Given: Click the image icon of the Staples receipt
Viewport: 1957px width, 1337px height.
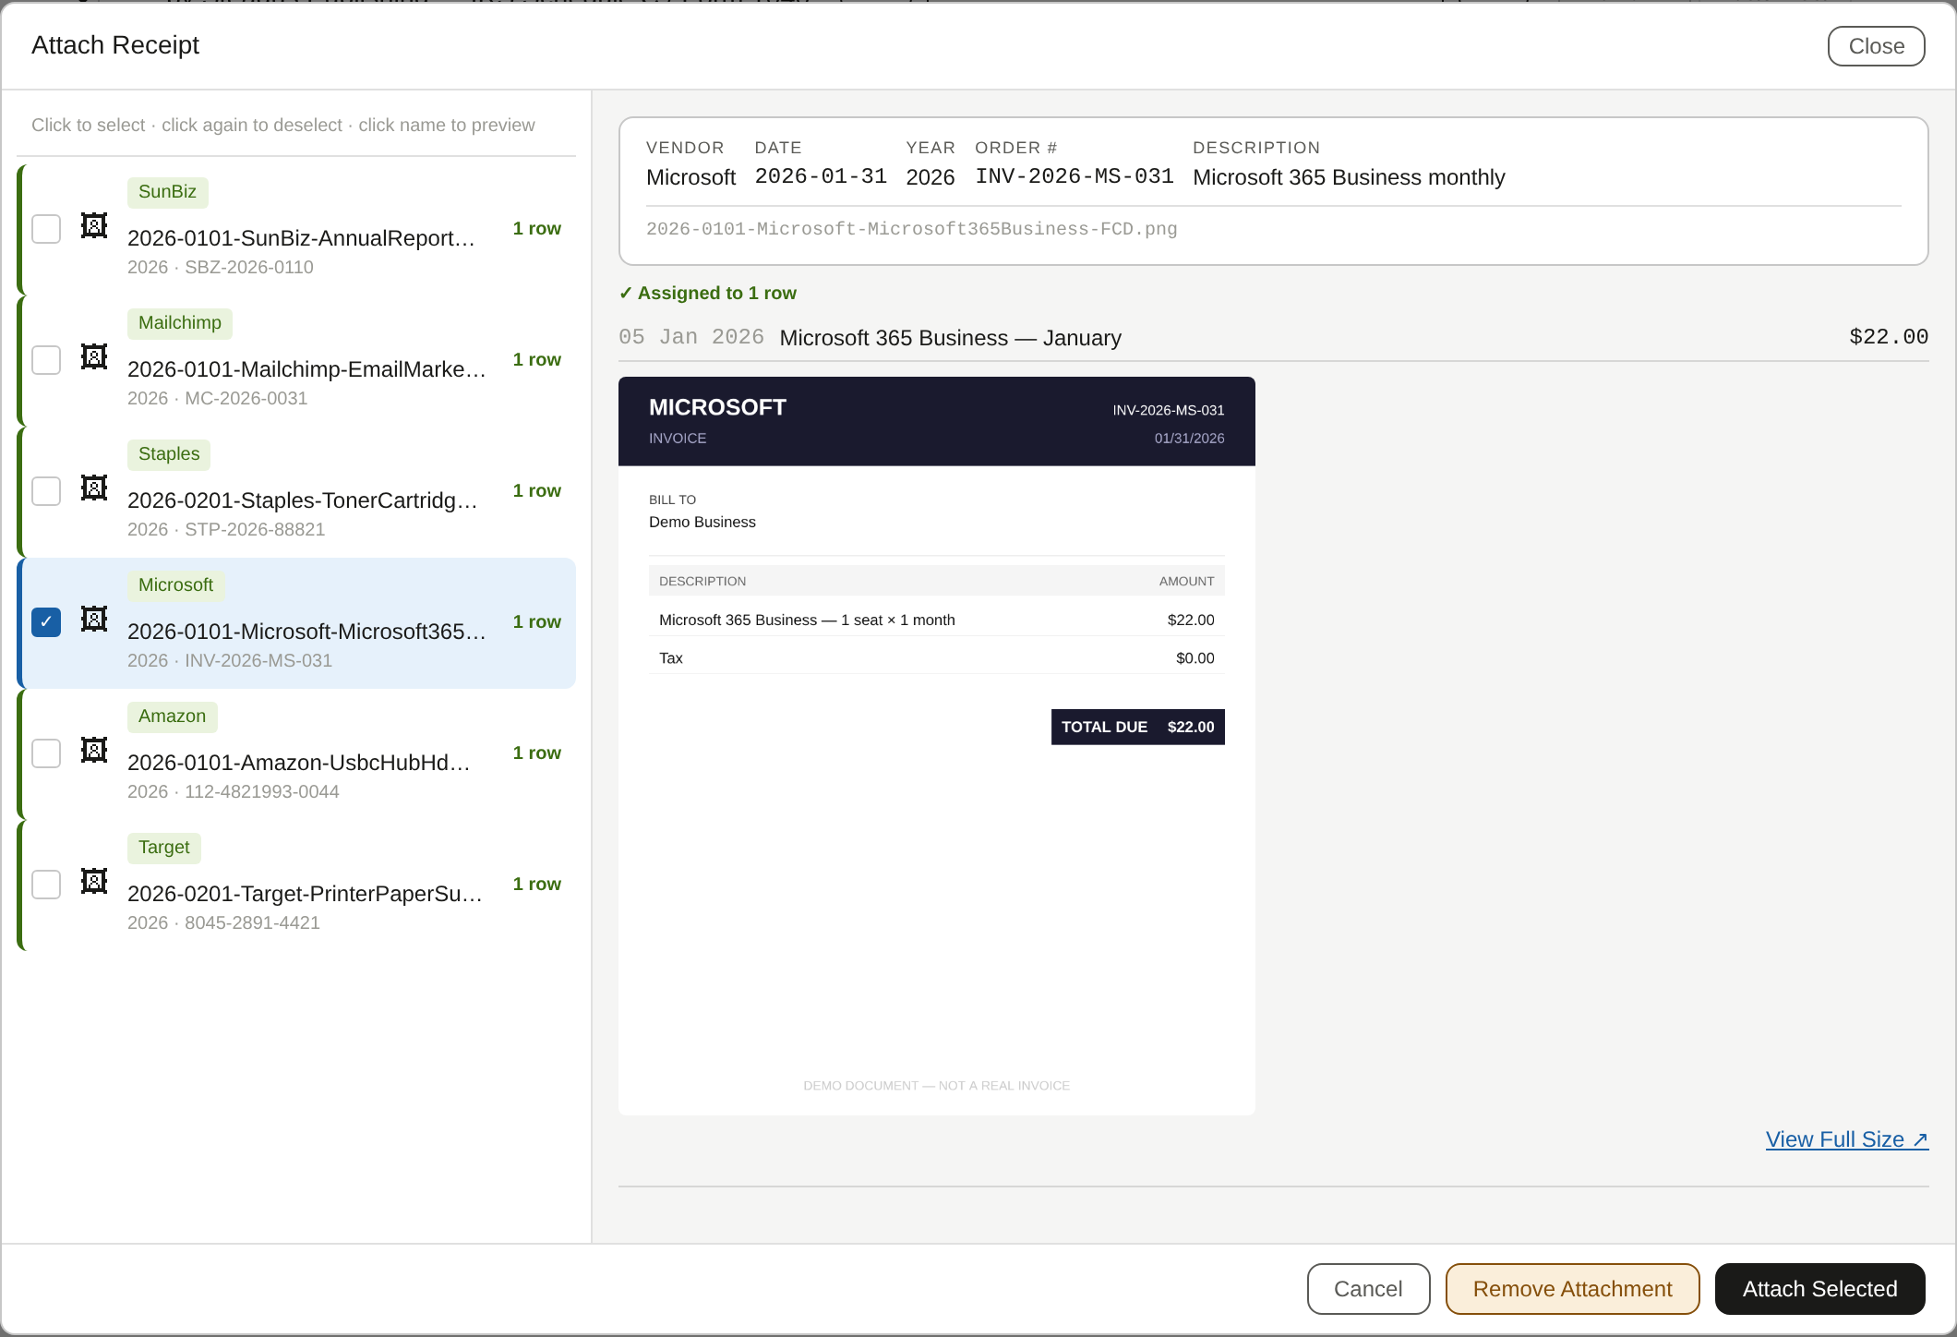Looking at the screenshot, I should 94,488.
